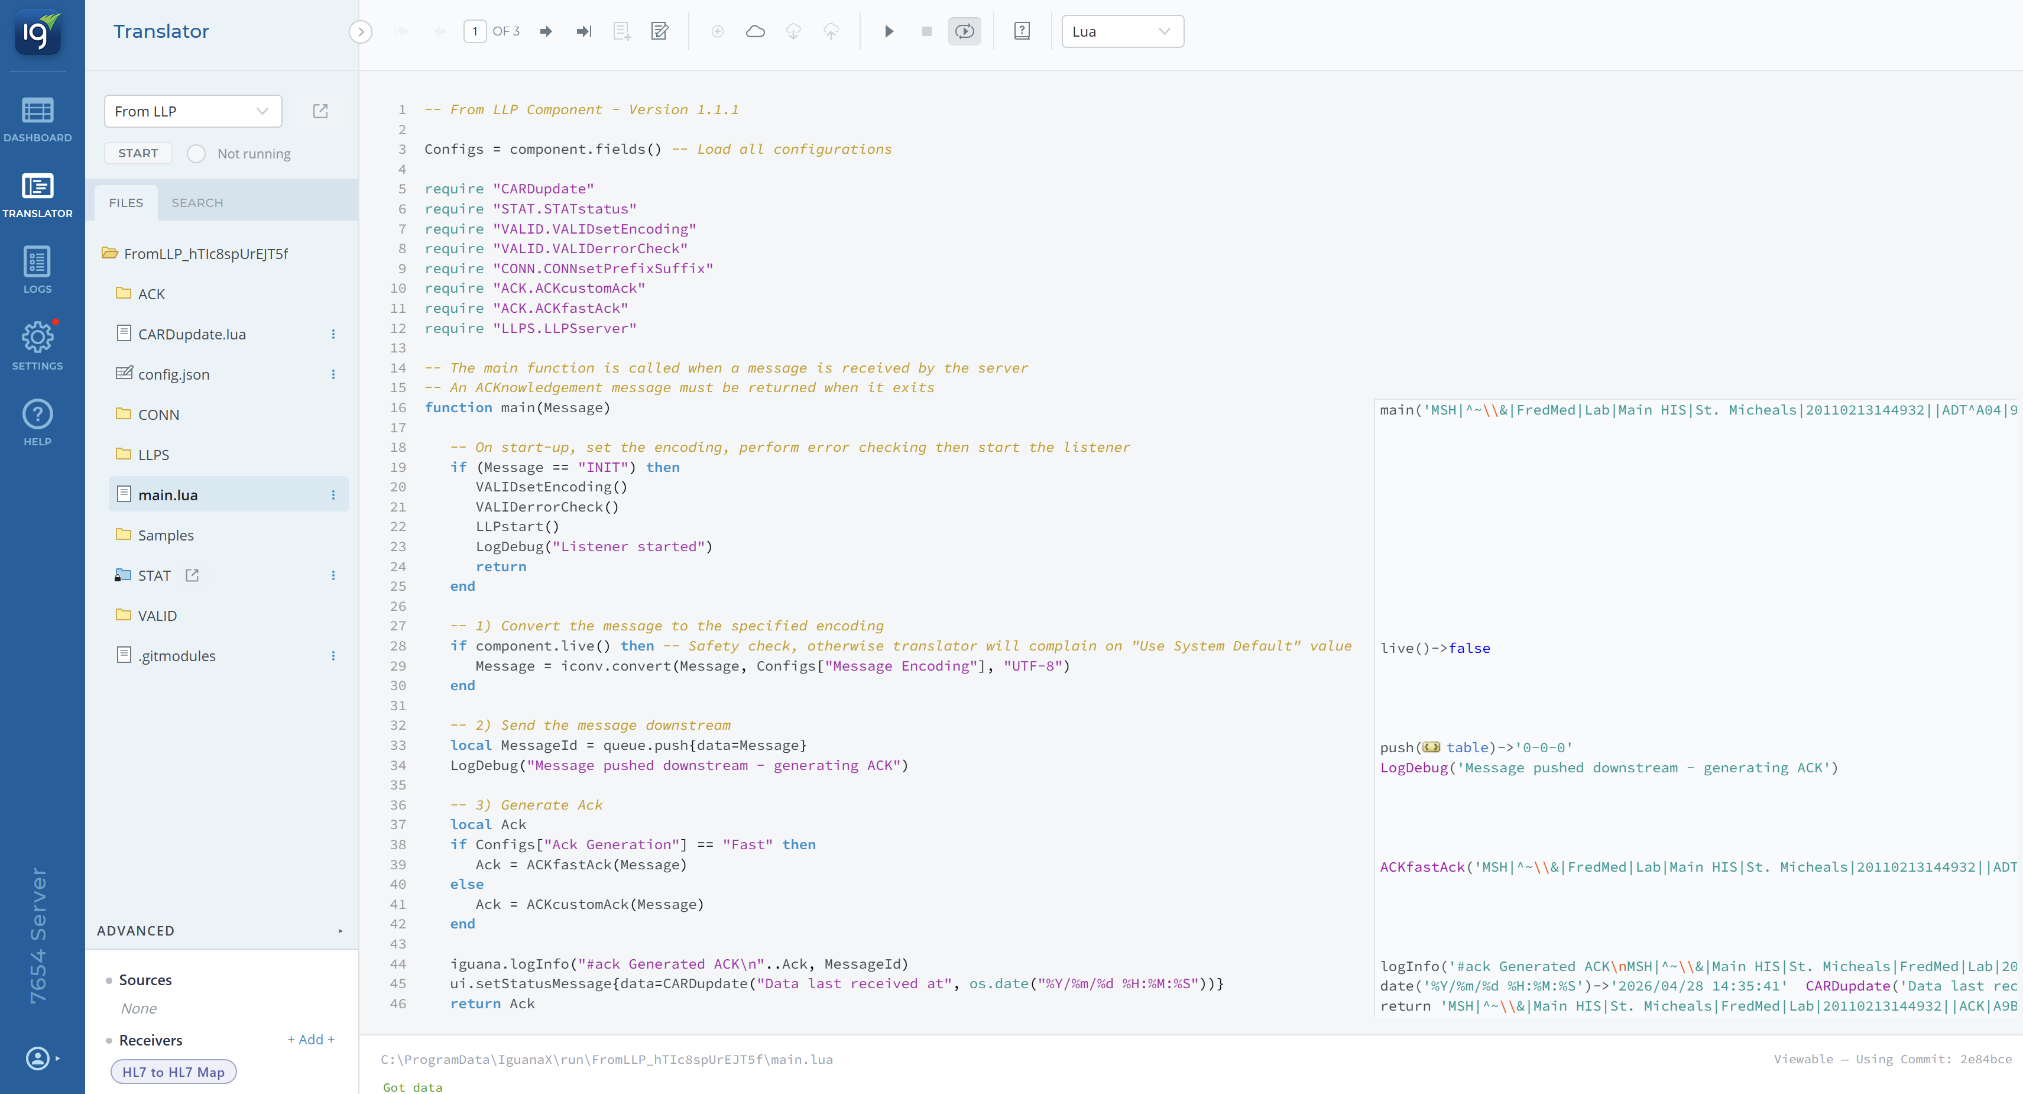Image resolution: width=2023 pixels, height=1094 pixels.
Task: Click the cloud download icon
Action: [793, 31]
